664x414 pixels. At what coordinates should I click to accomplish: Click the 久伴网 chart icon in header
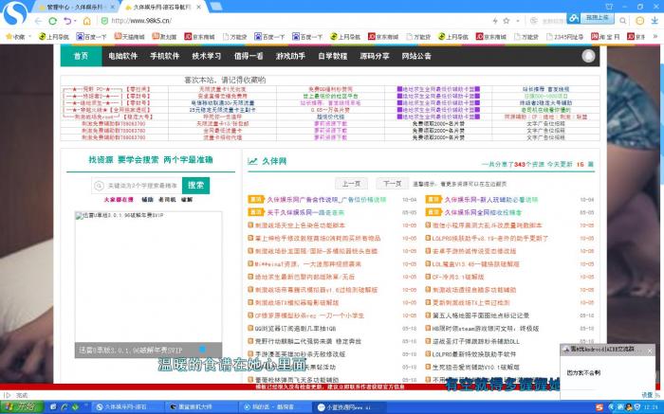pyautogui.click(x=253, y=161)
